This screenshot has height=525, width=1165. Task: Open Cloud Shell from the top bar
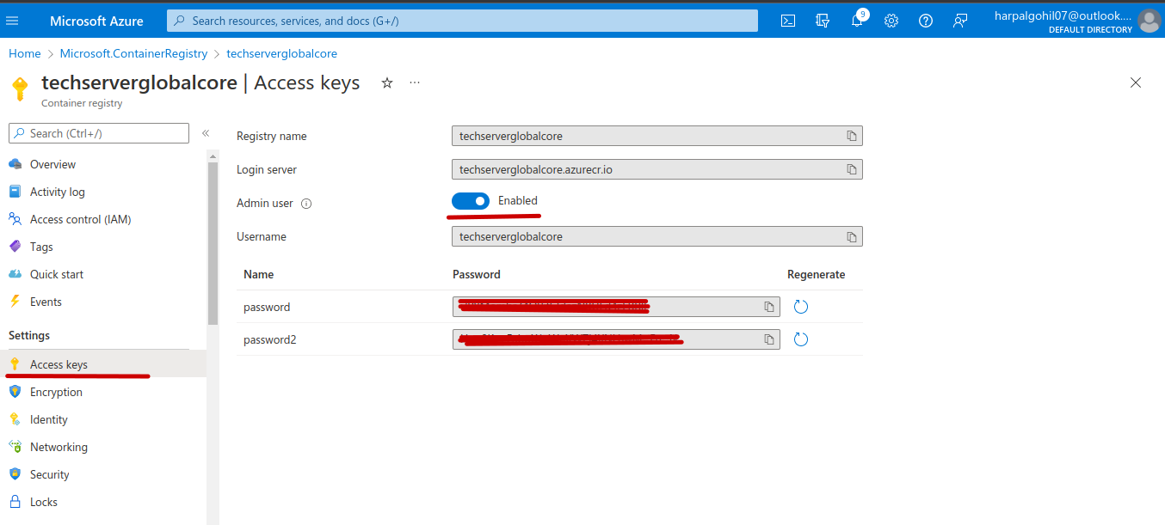pos(788,21)
